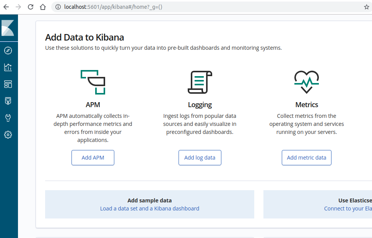Viewport: 372px width, 238px height.
Task: Click the Add metric data button
Action: pos(307,158)
